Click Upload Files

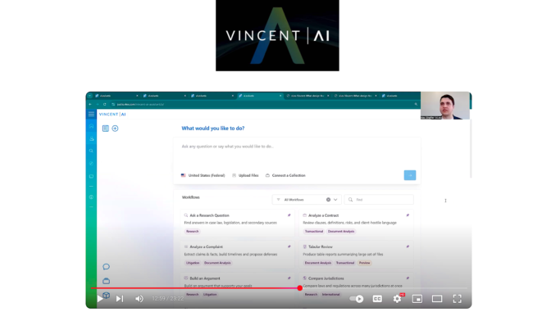coord(245,175)
